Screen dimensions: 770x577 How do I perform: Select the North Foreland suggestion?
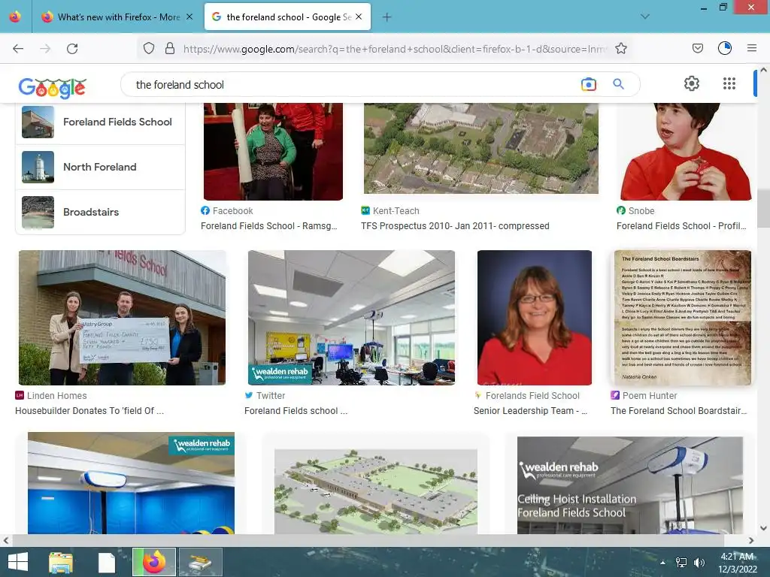100,168
